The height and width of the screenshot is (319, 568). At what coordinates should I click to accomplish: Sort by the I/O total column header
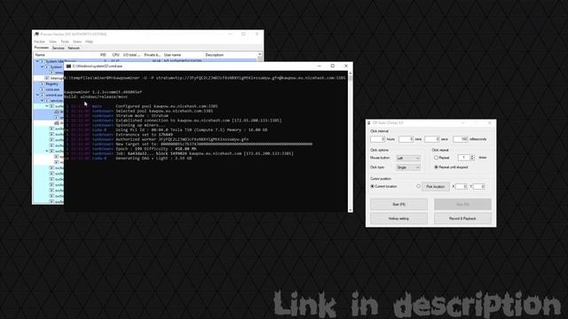131,55
